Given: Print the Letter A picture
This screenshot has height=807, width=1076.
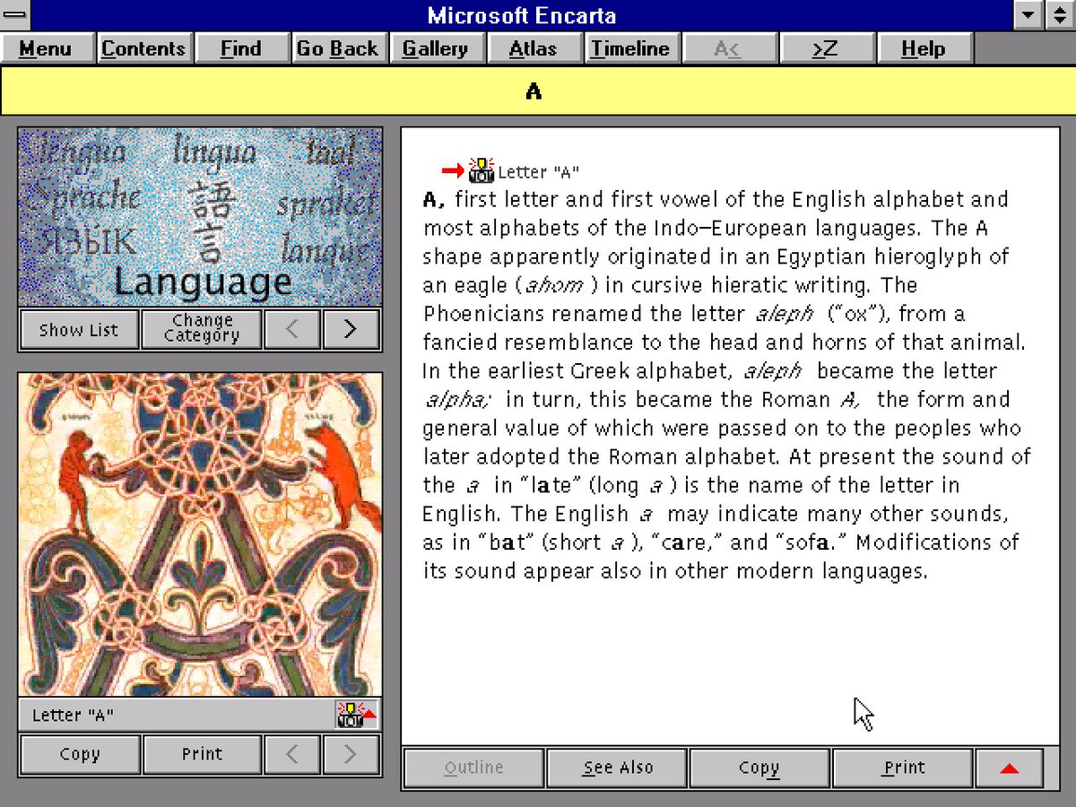Looking at the screenshot, I should coord(202,755).
